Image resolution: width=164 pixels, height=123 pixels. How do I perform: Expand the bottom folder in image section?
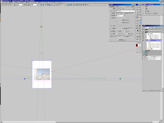pos(147,49)
